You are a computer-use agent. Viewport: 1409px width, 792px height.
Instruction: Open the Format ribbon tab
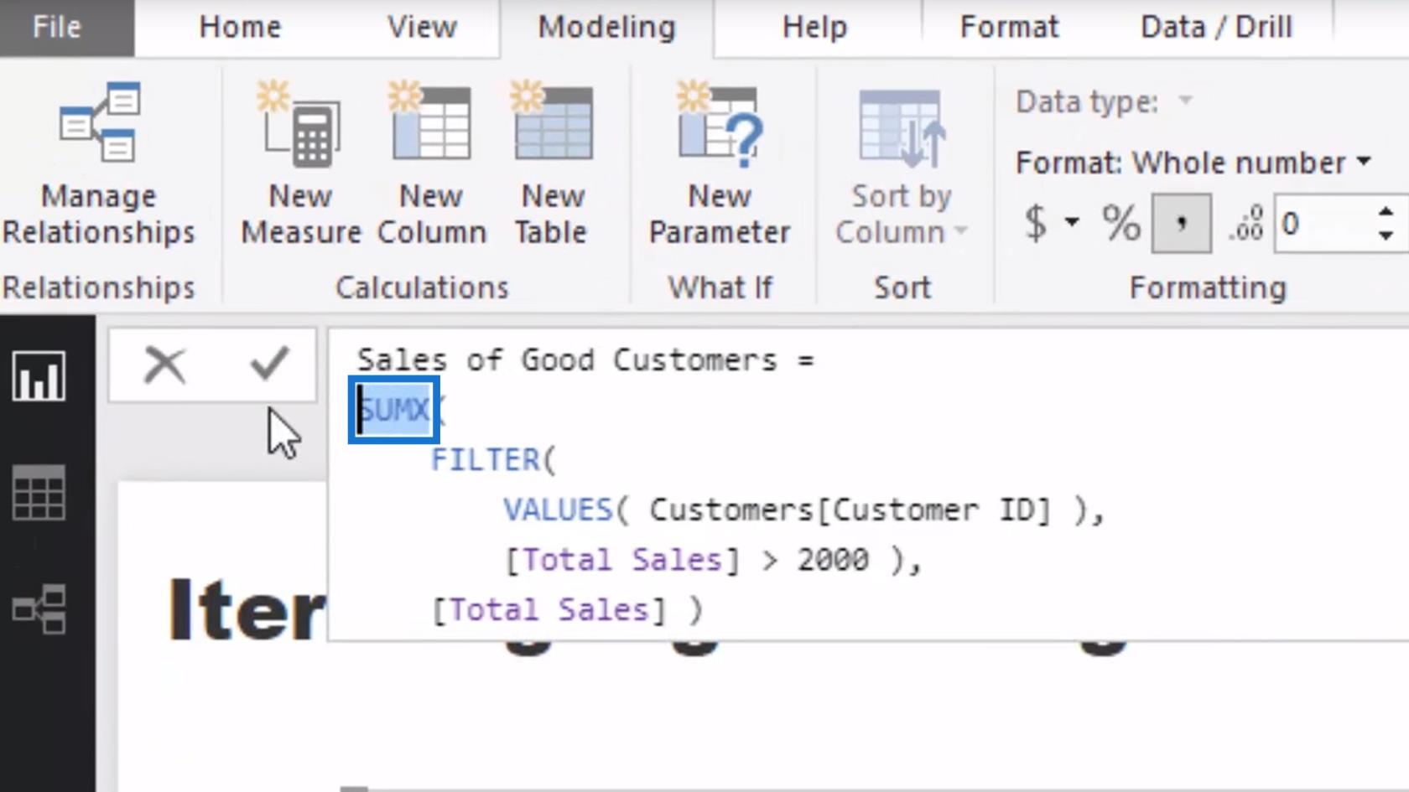[x=1009, y=27]
